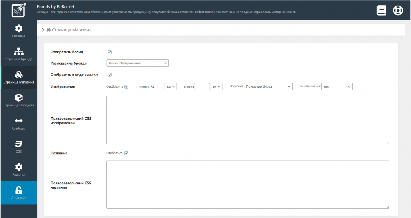Viewport: 411px width, 218px height.
Task: Click the BeRocket rocket logo icon
Action: coord(18,10)
